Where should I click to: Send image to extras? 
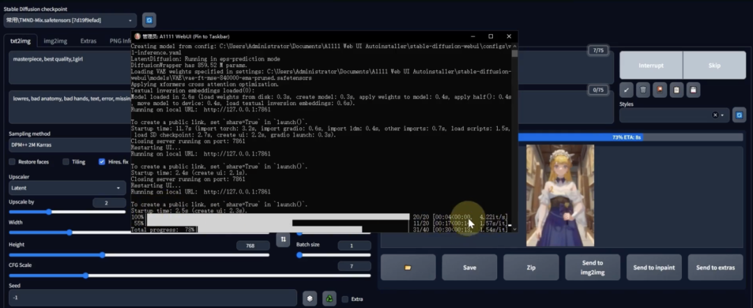pyautogui.click(x=715, y=267)
